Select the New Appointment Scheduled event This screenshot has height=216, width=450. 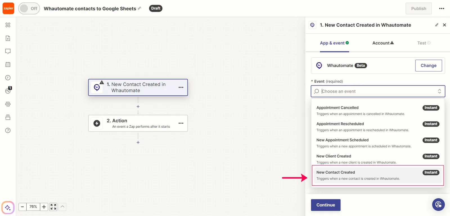pyautogui.click(x=378, y=143)
